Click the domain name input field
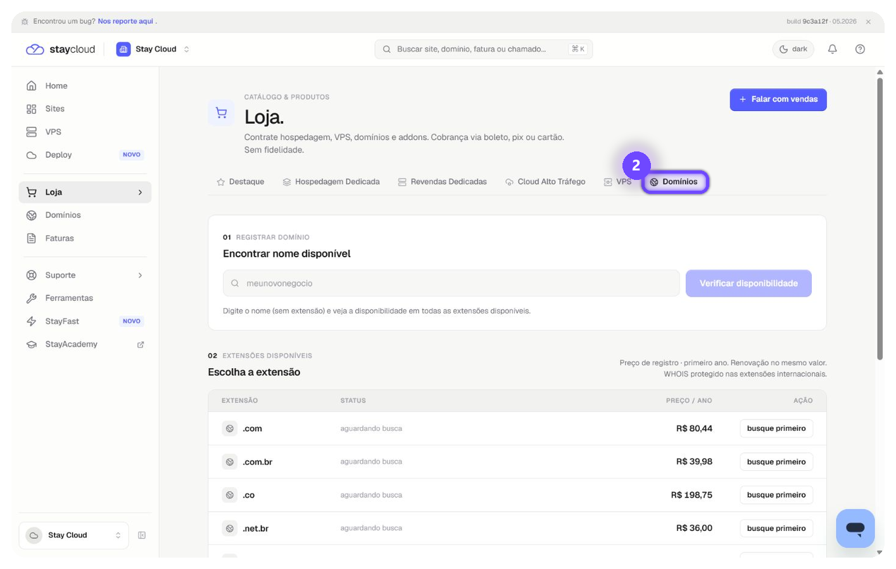Viewport: 896px width, 569px height. [451, 283]
